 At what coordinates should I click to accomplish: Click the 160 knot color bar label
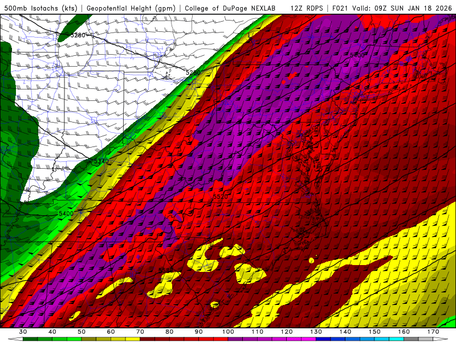[x=404, y=332]
